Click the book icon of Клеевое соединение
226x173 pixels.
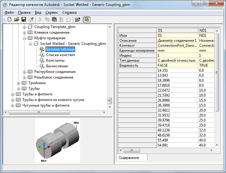click(30, 32)
